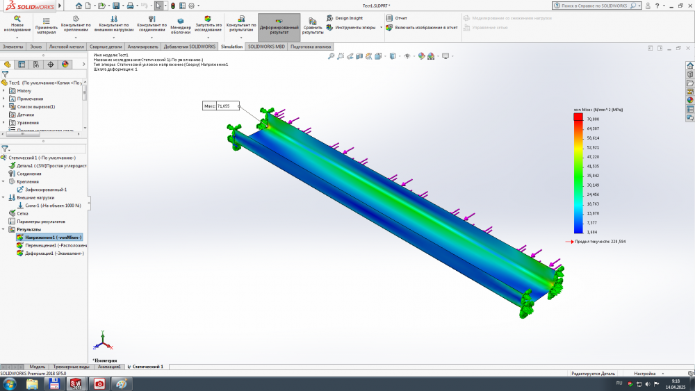Screen dimensions: 695x391
Task: Click Compare Results (Сравнить результаты) icon
Action: click(313, 19)
